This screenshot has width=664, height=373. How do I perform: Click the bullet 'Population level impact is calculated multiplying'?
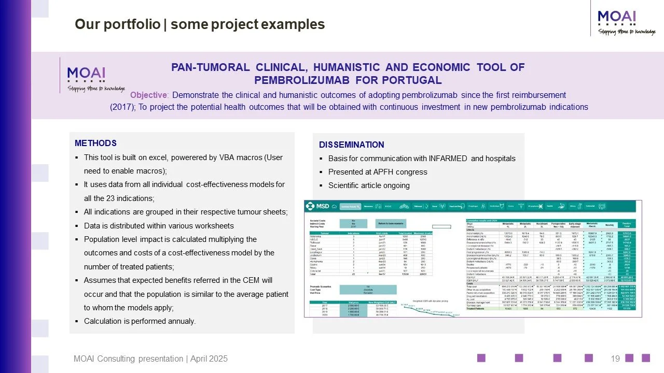tap(179, 253)
